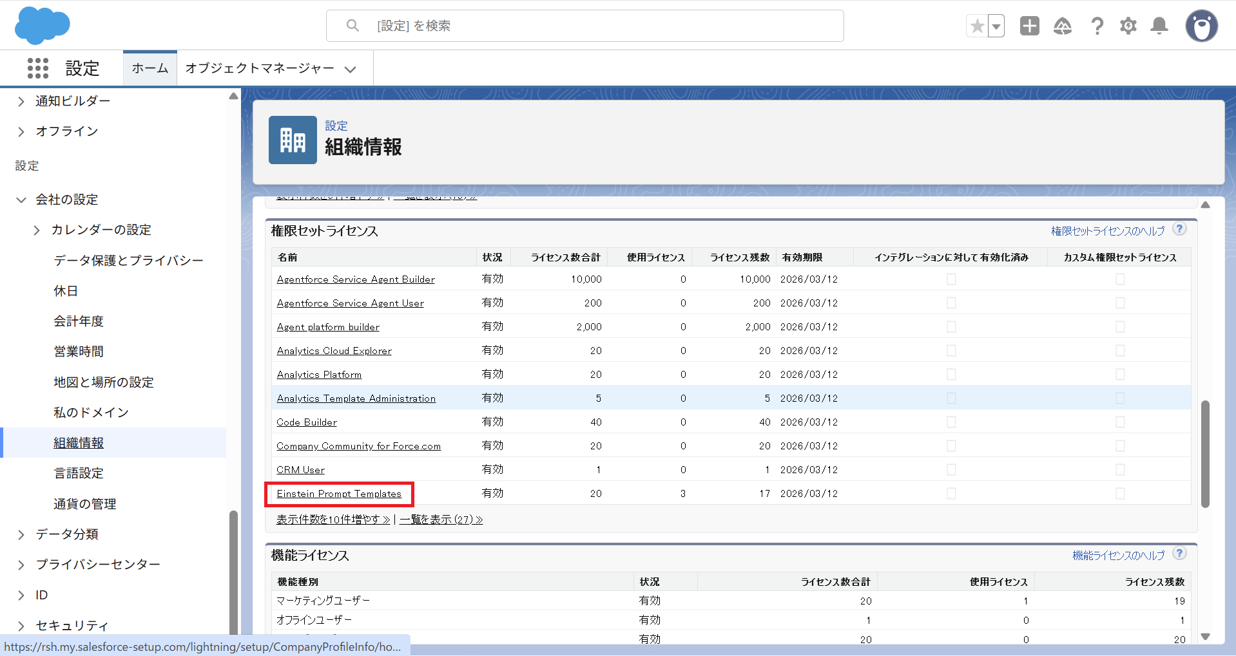Open the App Launcher grid icon

[x=38, y=68]
